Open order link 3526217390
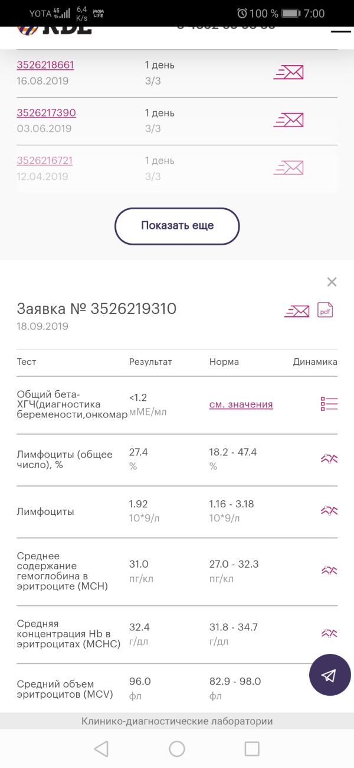The image size is (354, 768). [x=46, y=113]
